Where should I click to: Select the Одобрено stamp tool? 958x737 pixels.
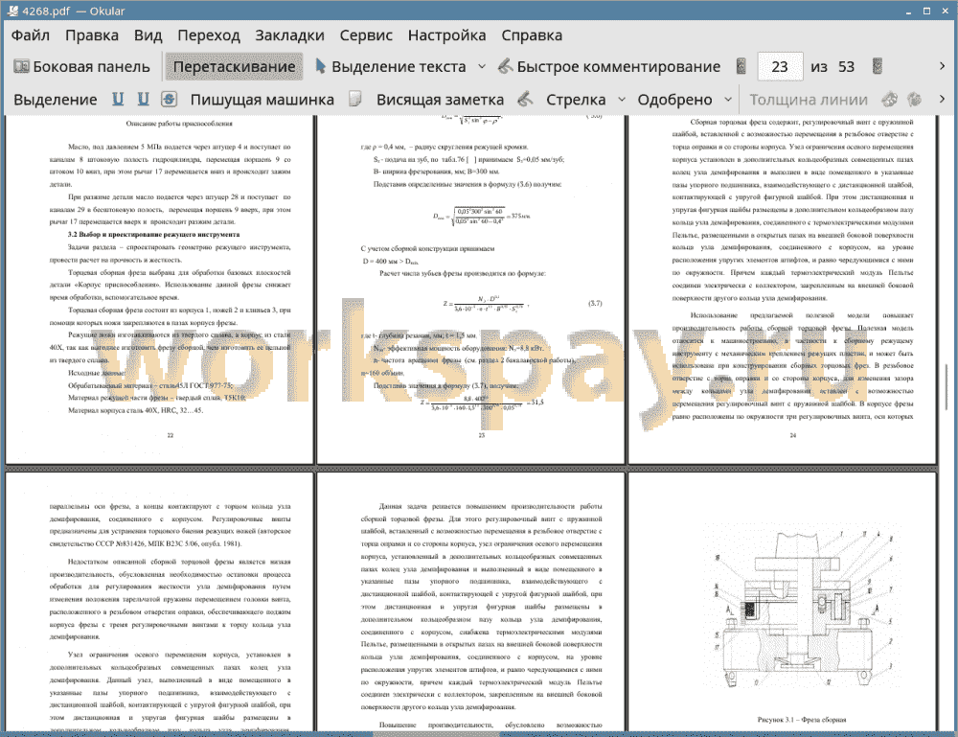point(674,100)
